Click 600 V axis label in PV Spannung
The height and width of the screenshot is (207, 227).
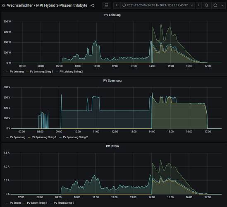tap(7, 98)
